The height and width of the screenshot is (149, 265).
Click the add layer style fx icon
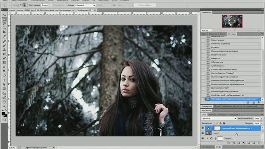click(234, 143)
